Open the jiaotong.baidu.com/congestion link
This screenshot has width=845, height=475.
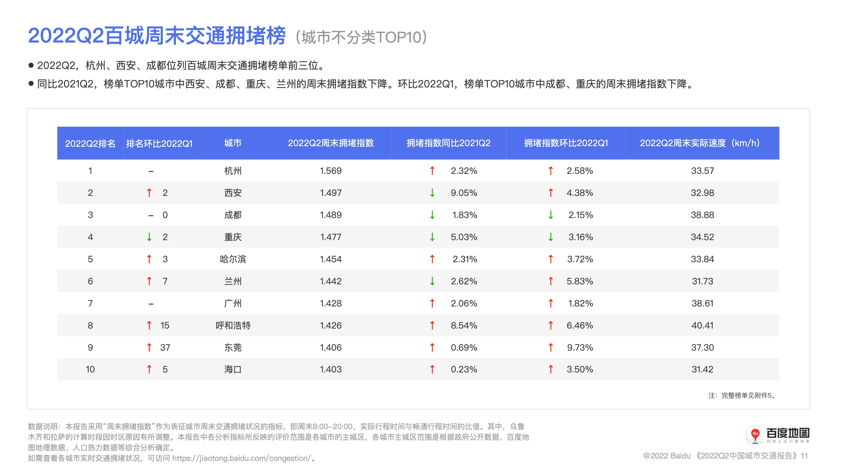[x=242, y=458]
